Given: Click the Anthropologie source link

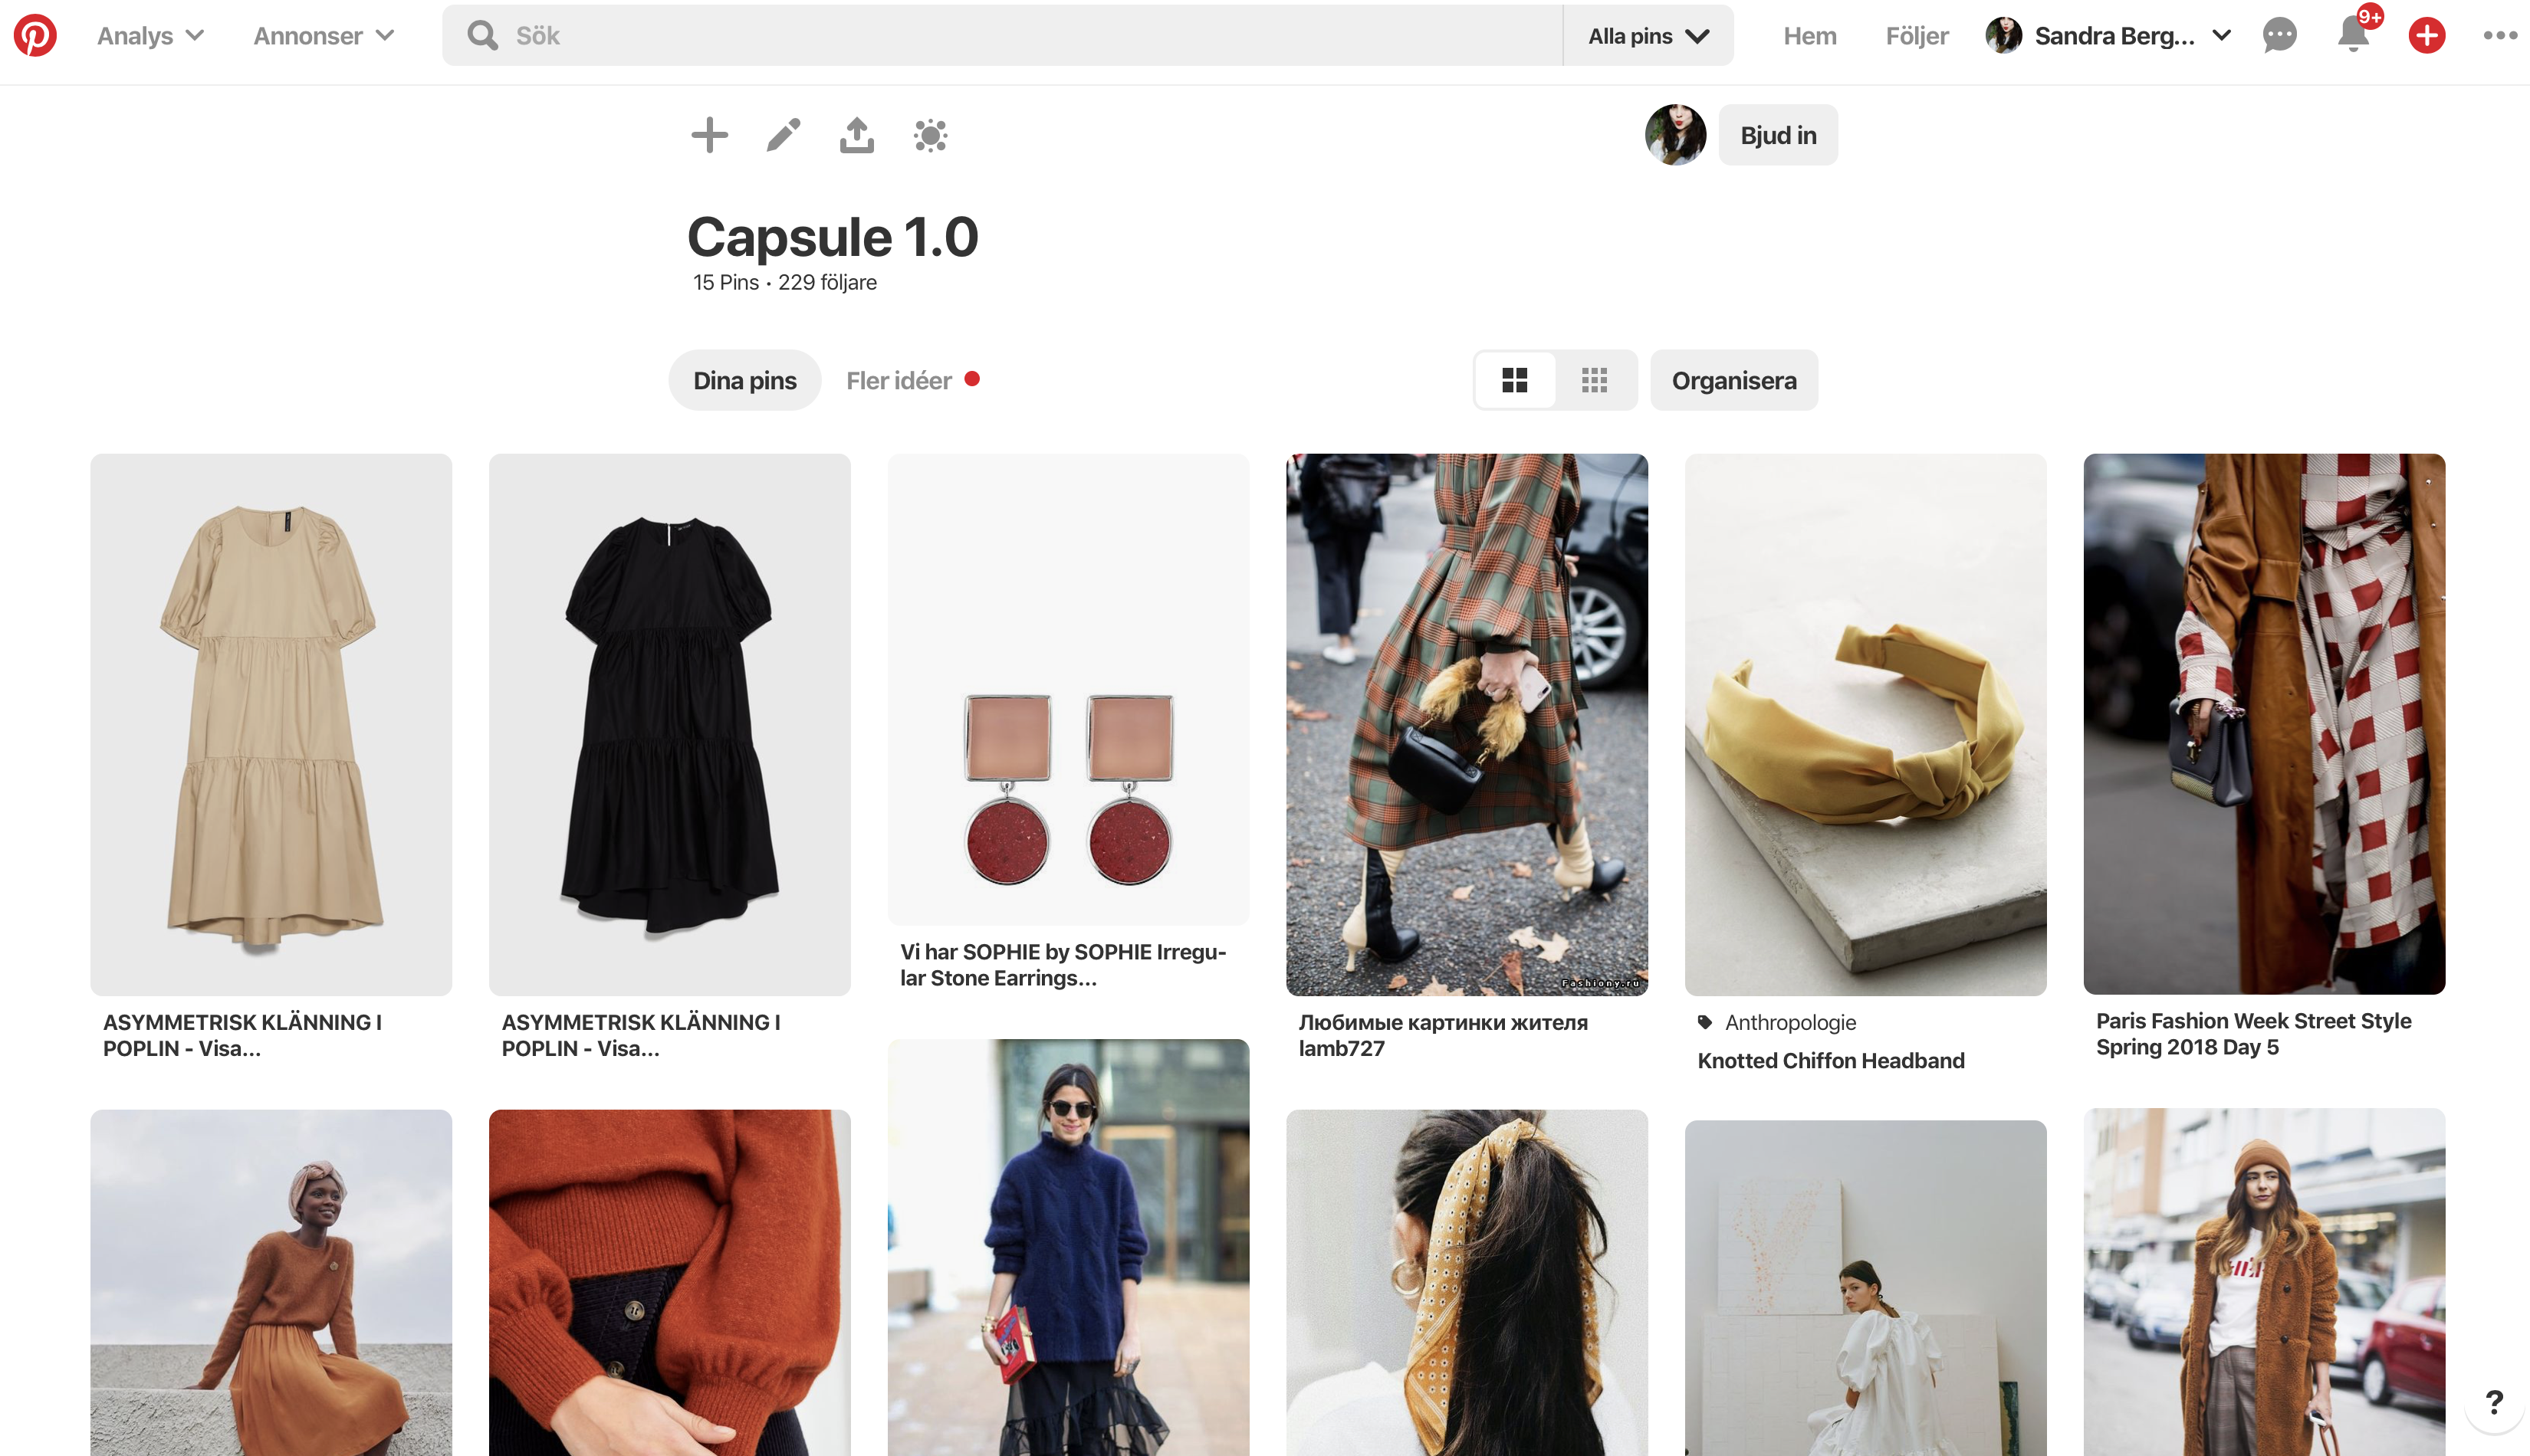Looking at the screenshot, I should [1791, 1022].
